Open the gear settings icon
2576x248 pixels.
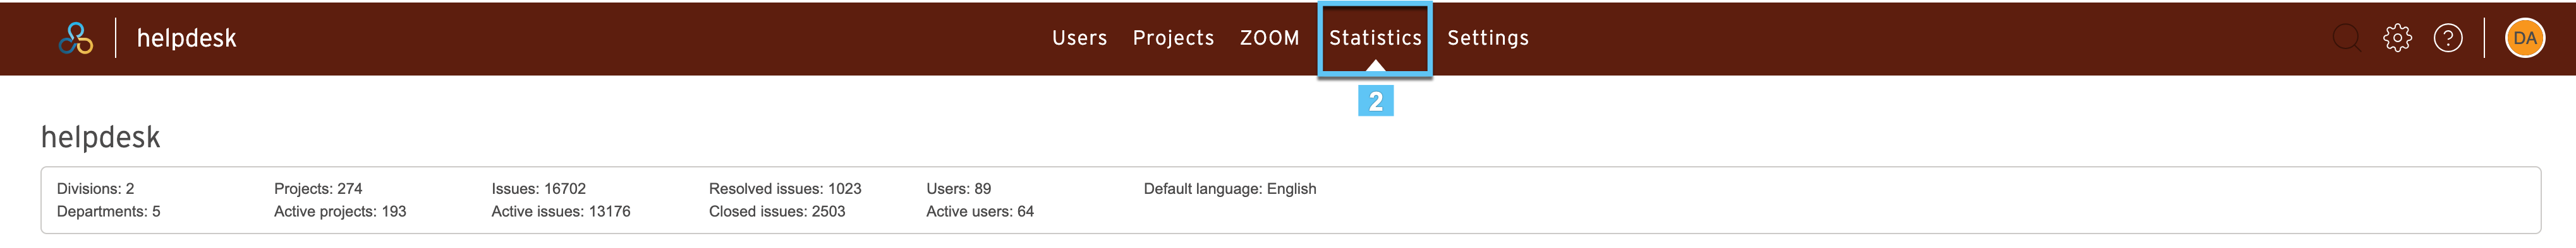(2397, 38)
